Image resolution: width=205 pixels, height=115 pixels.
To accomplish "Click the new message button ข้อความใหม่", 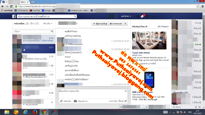I will 100,24.
